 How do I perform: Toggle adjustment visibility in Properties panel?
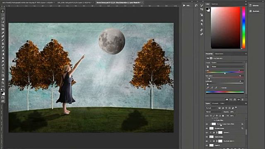click(238, 99)
